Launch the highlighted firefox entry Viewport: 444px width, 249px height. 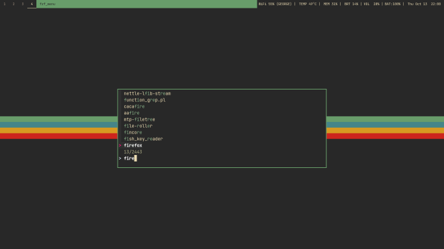[x=133, y=145]
